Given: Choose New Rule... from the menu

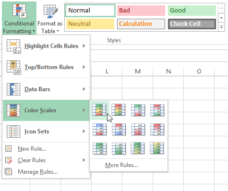Looking at the screenshot, I should 46,149.
